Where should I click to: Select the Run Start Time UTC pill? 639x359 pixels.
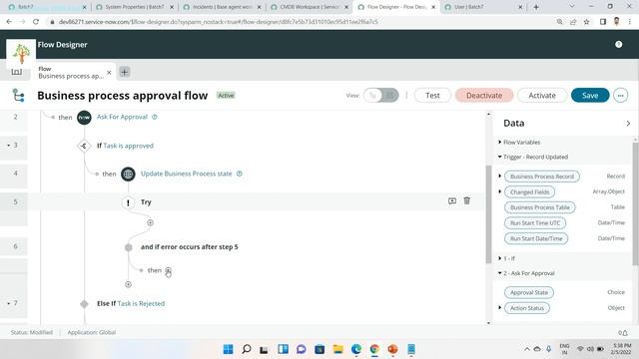[535, 223]
